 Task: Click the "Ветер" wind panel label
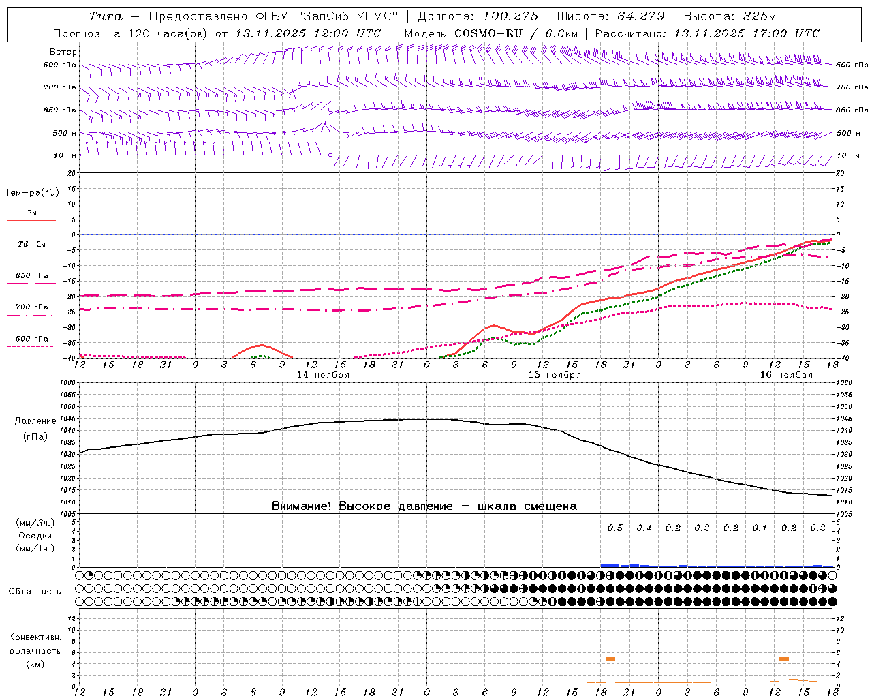tap(63, 52)
